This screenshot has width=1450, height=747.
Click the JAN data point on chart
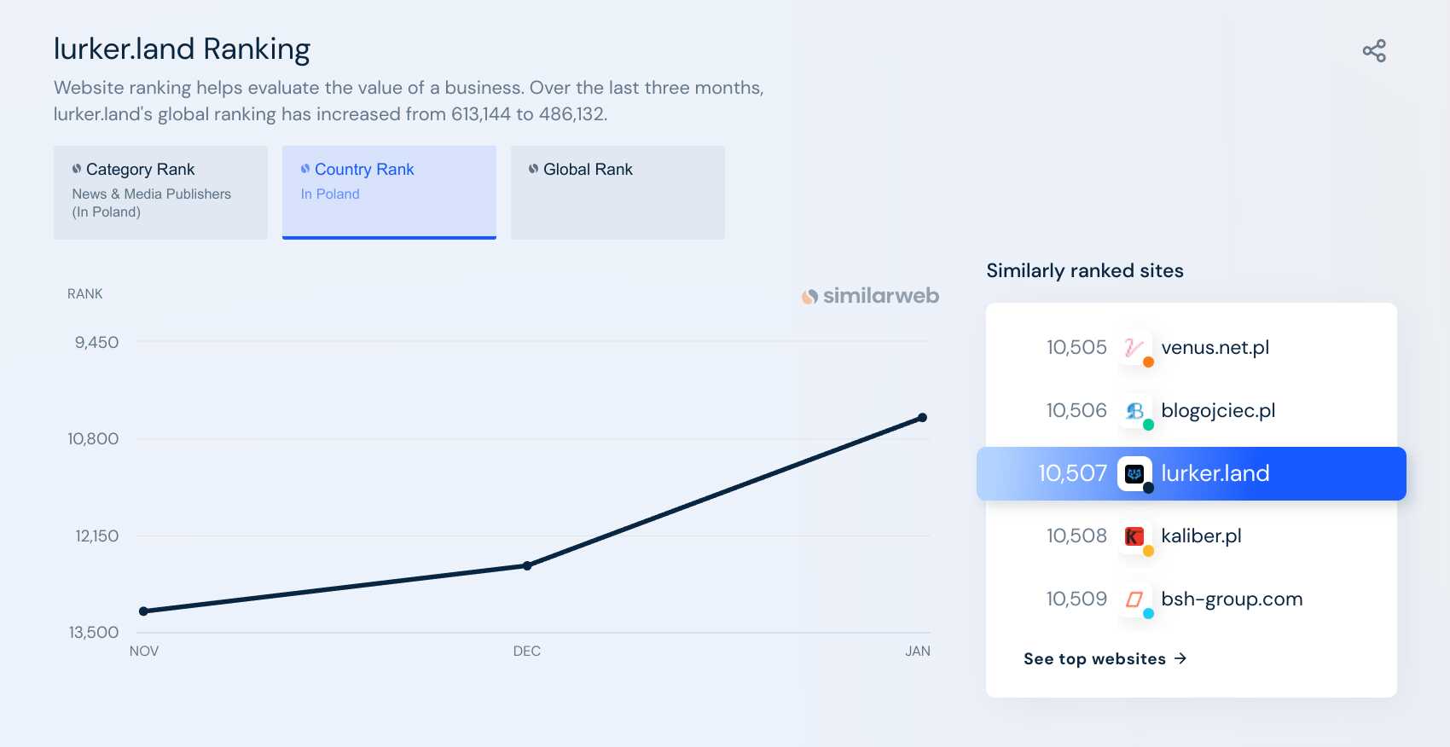[922, 418]
